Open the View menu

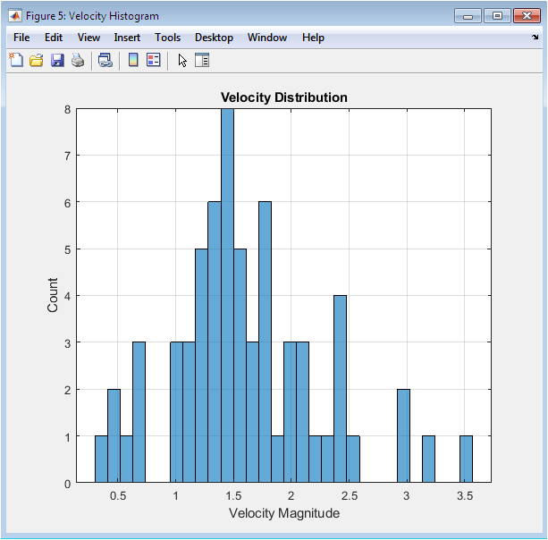[89, 38]
